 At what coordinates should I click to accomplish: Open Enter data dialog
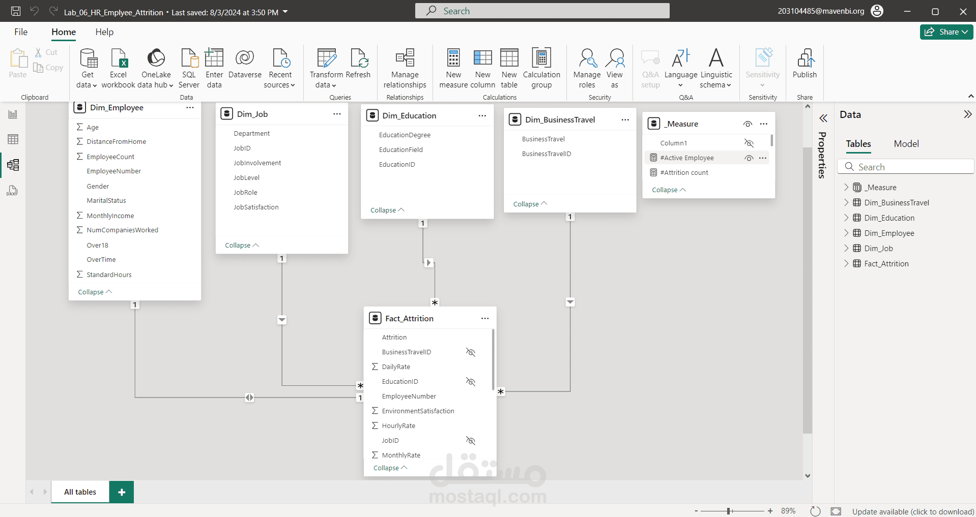214,68
